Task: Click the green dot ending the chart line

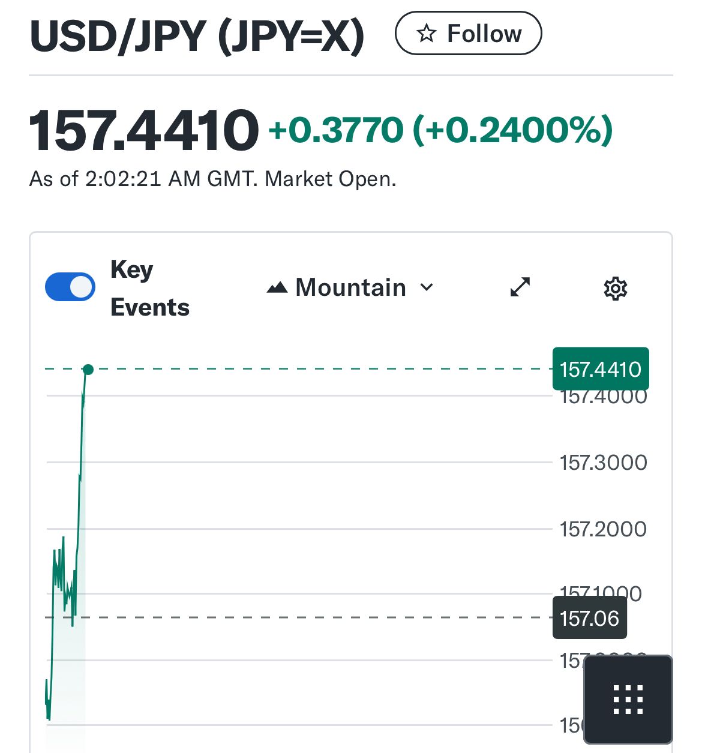Action: point(88,370)
